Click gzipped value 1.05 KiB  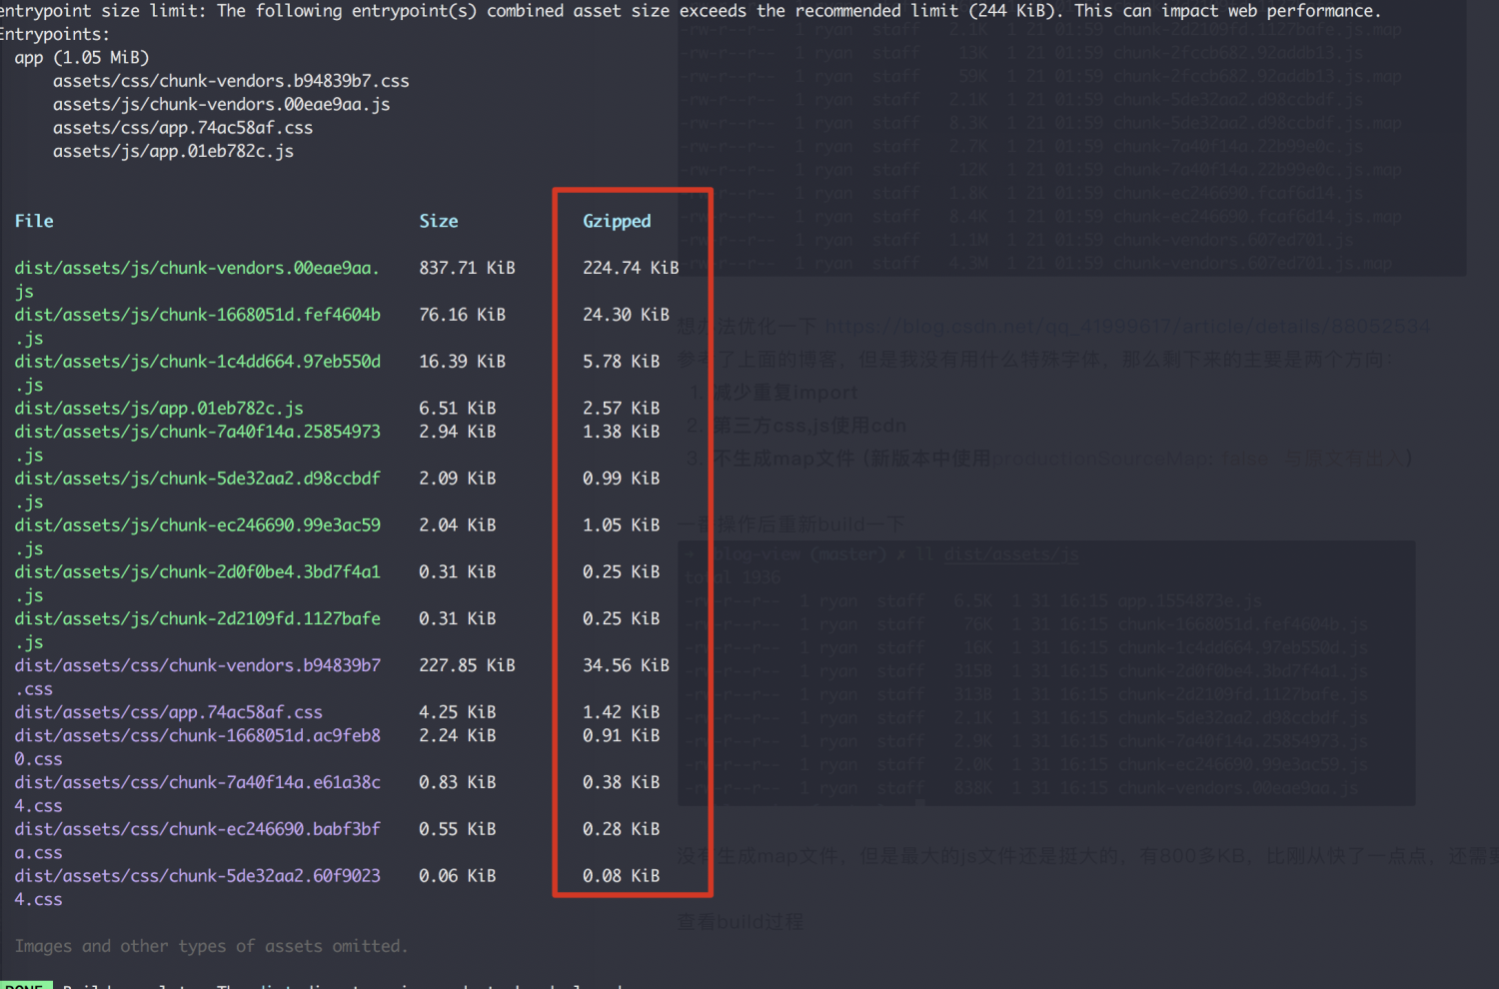[x=622, y=525]
